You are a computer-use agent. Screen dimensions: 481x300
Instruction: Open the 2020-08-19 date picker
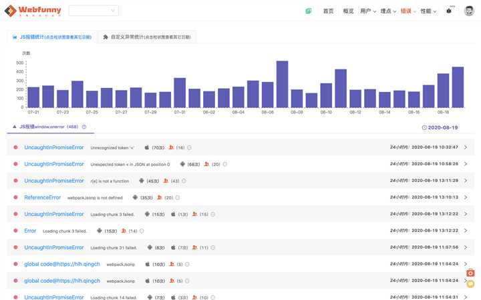[440, 127]
